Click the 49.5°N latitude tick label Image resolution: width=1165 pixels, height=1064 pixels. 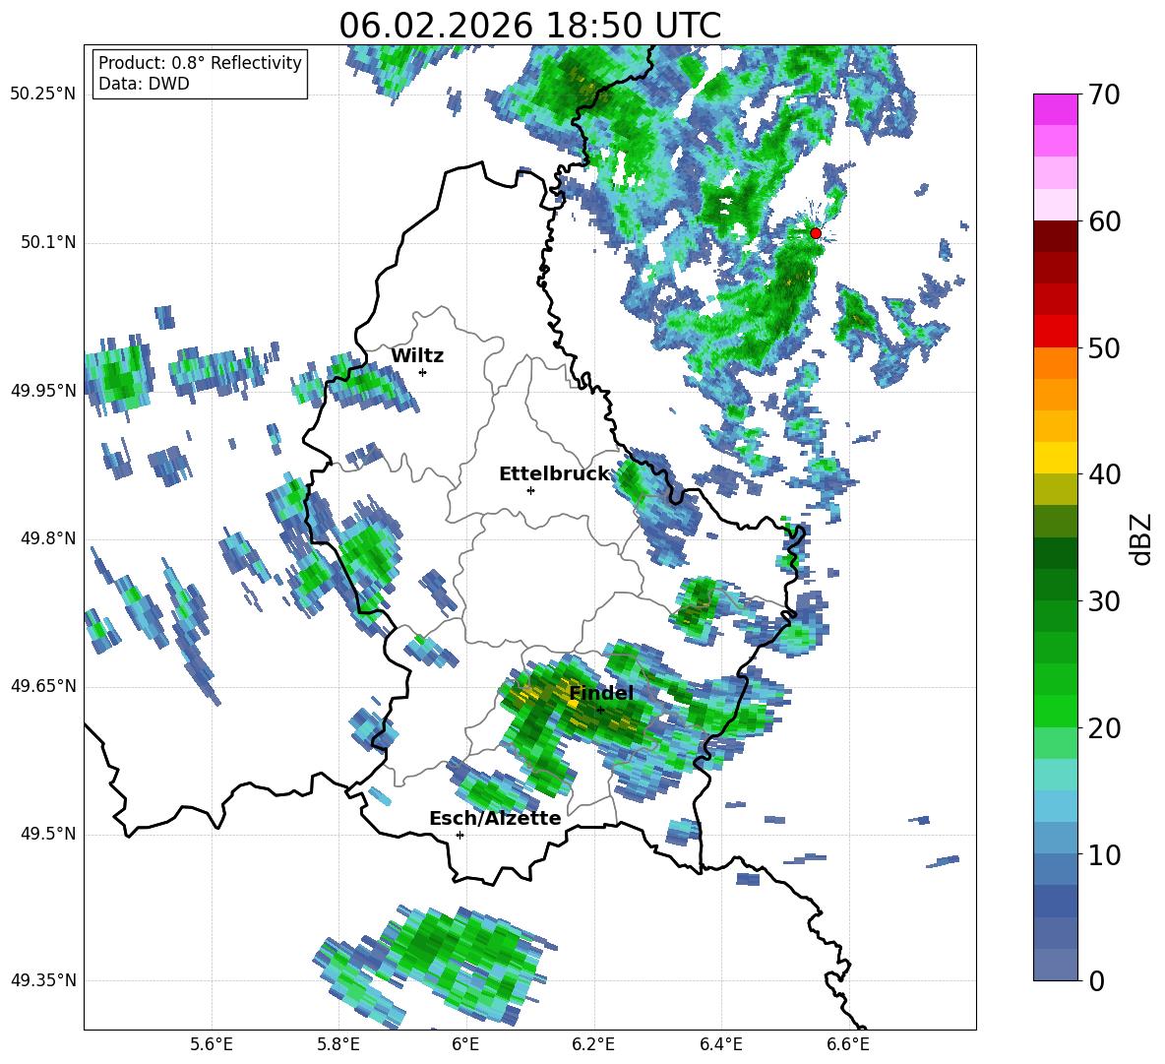coord(48,834)
